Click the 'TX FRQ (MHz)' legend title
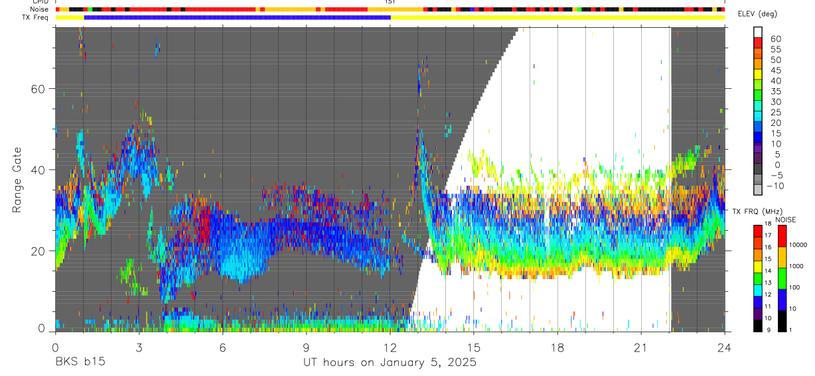This screenshot has height=376, width=815. 756,212
